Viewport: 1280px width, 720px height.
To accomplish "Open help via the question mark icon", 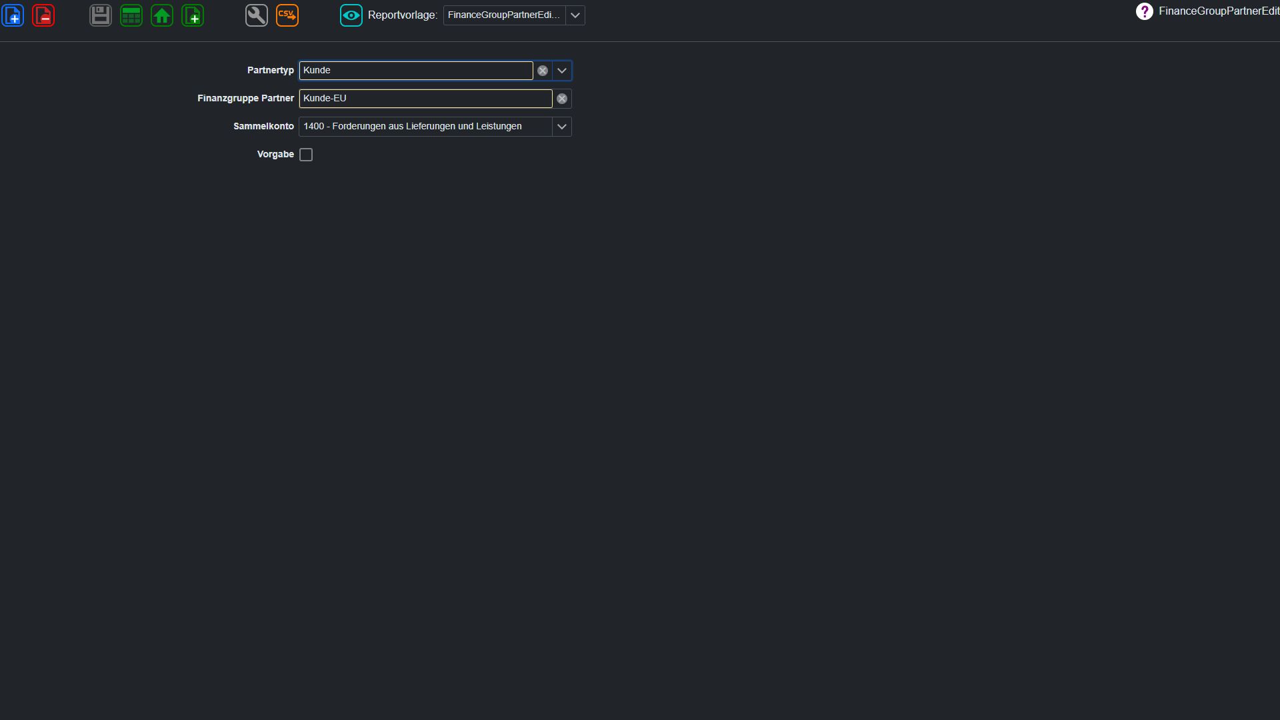I will tap(1144, 11).
